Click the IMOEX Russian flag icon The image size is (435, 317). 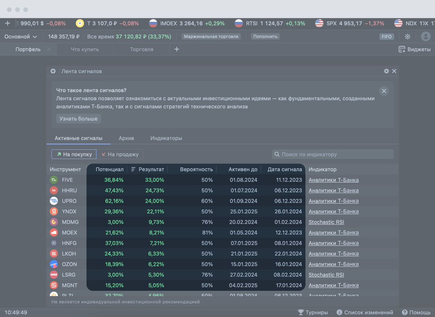coord(153,23)
